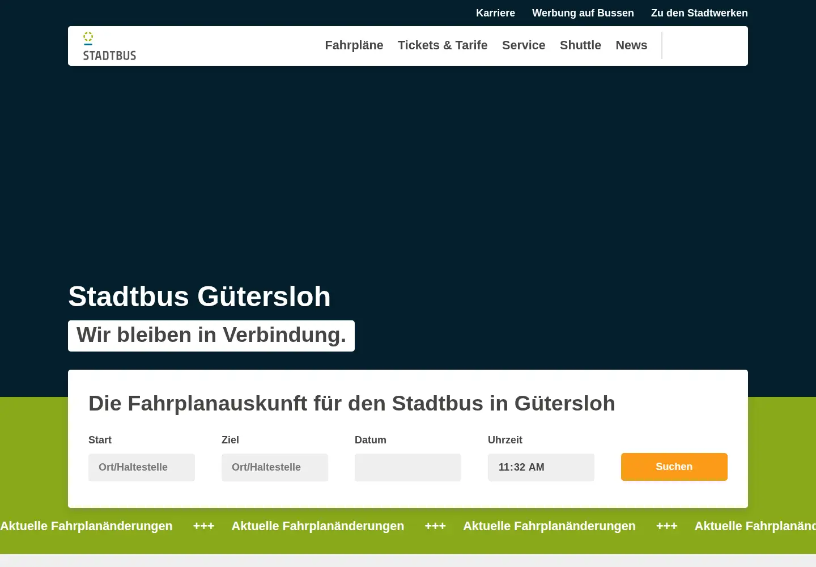Follow the Werbung auf Bussen link

click(x=583, y=13)
